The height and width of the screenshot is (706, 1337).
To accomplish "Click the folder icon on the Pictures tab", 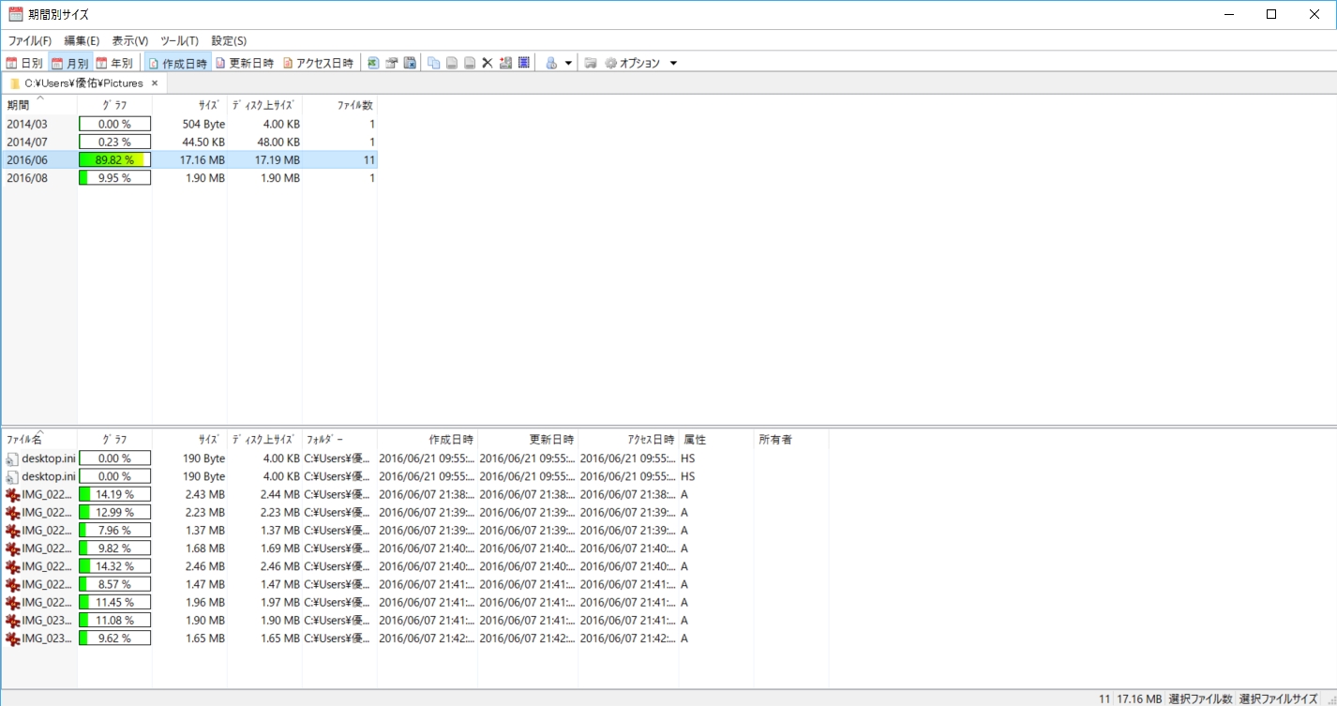I will click(15, 83).
